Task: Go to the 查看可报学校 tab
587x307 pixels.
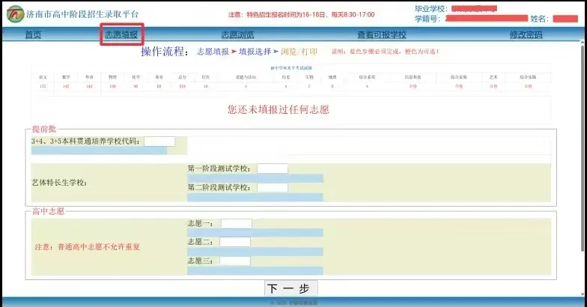Action: (x=382, y=34)
